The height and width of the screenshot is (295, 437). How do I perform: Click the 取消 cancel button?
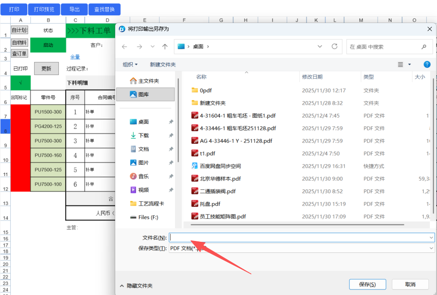point(410,284)
